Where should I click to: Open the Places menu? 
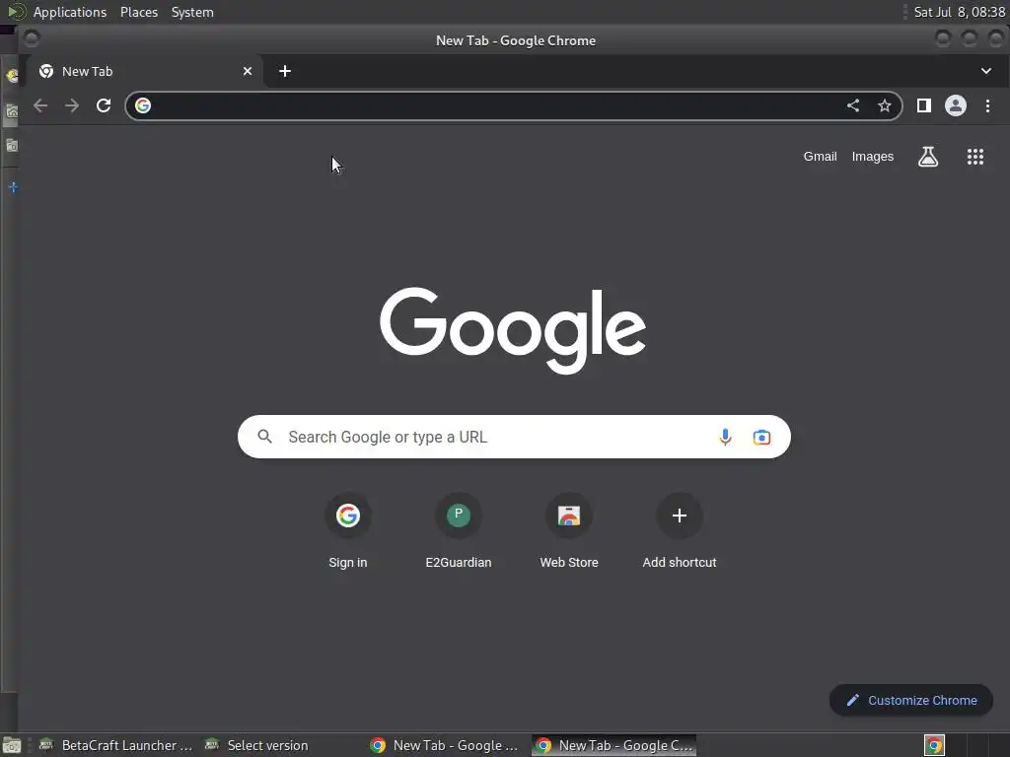[139, 12]
